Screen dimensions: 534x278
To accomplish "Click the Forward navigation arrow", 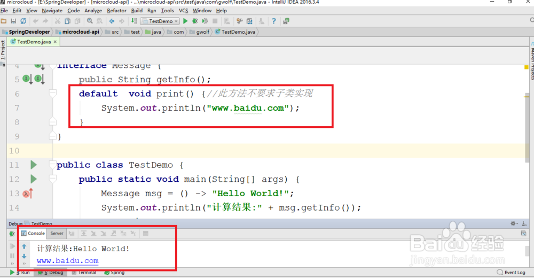I will click(122, 21).
